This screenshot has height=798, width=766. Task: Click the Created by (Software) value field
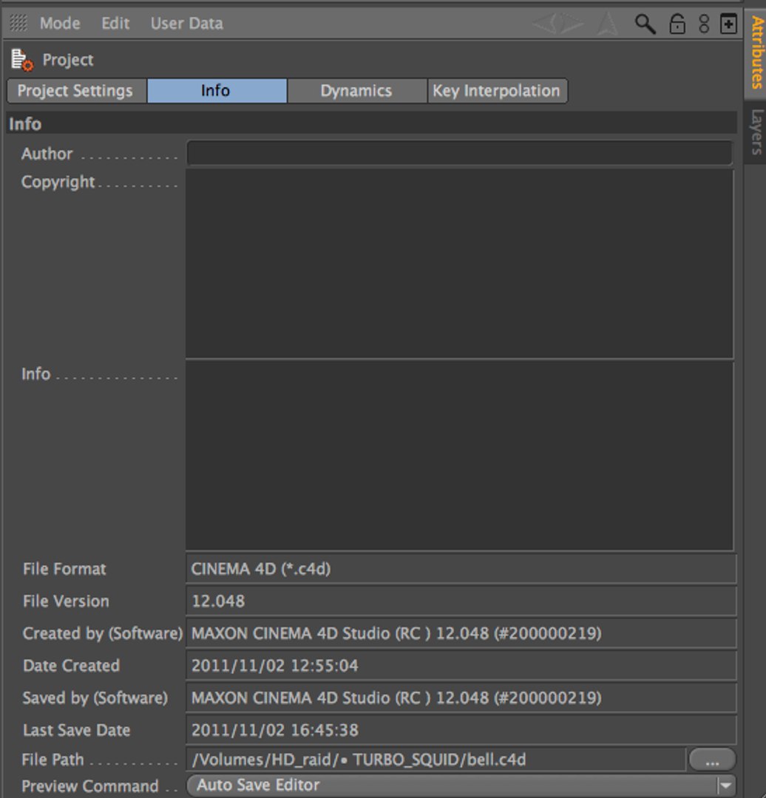(461, 634)
